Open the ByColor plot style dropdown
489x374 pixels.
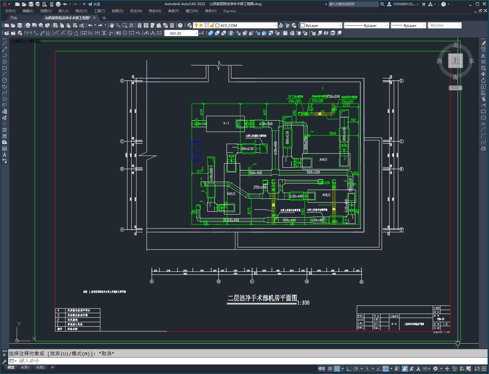pos(445,25)
